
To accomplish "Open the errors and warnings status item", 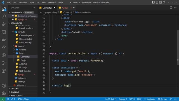I will [x=11, y=99].
